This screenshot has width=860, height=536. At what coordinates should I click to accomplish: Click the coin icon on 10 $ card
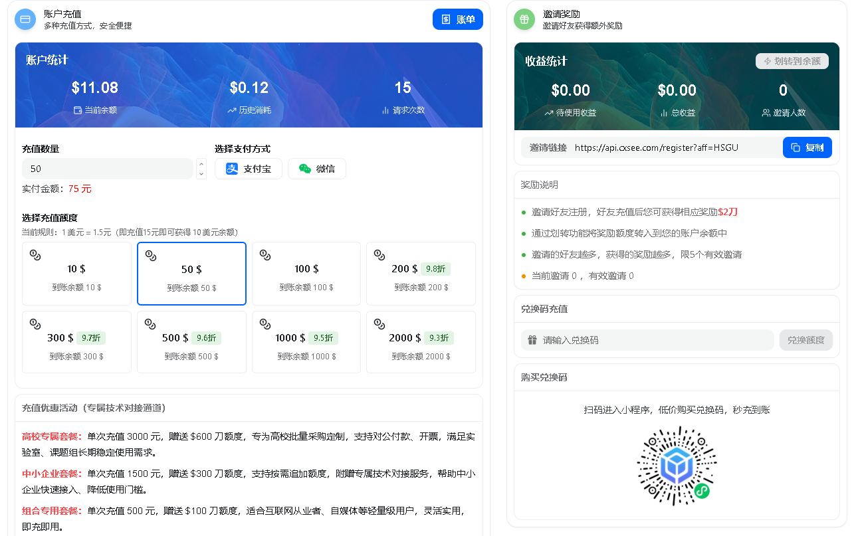pos(35,255)
